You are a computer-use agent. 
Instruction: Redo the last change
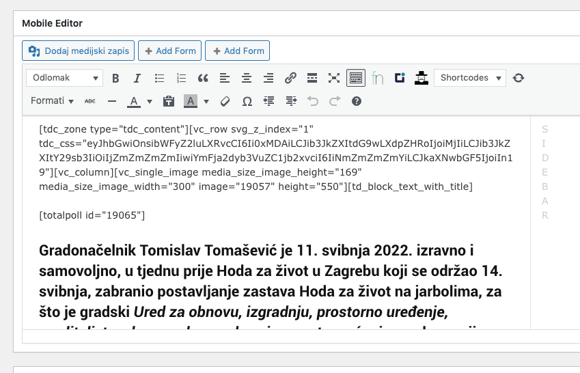point(335,101)
